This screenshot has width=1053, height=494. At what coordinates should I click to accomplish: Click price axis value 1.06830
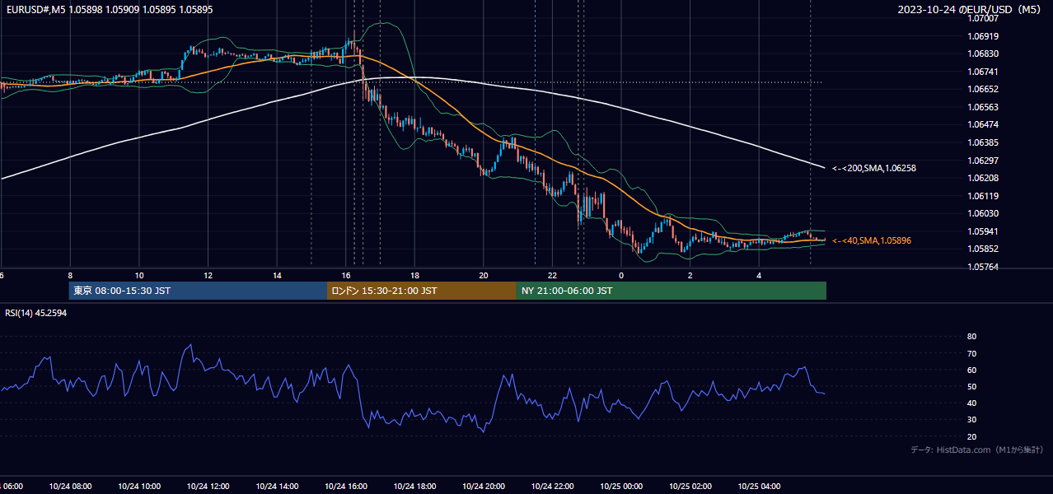click(984, 54)
